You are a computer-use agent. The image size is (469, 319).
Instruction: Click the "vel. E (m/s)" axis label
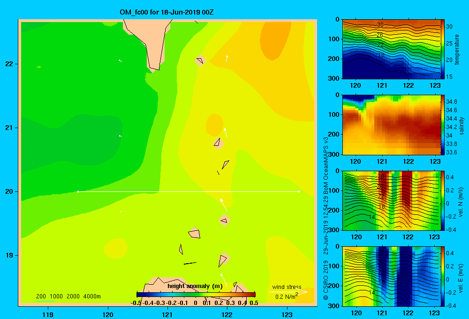(x=461, y=278)
